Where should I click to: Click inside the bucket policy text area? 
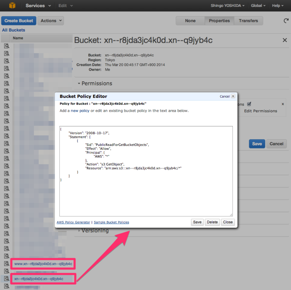pos(146,171)
